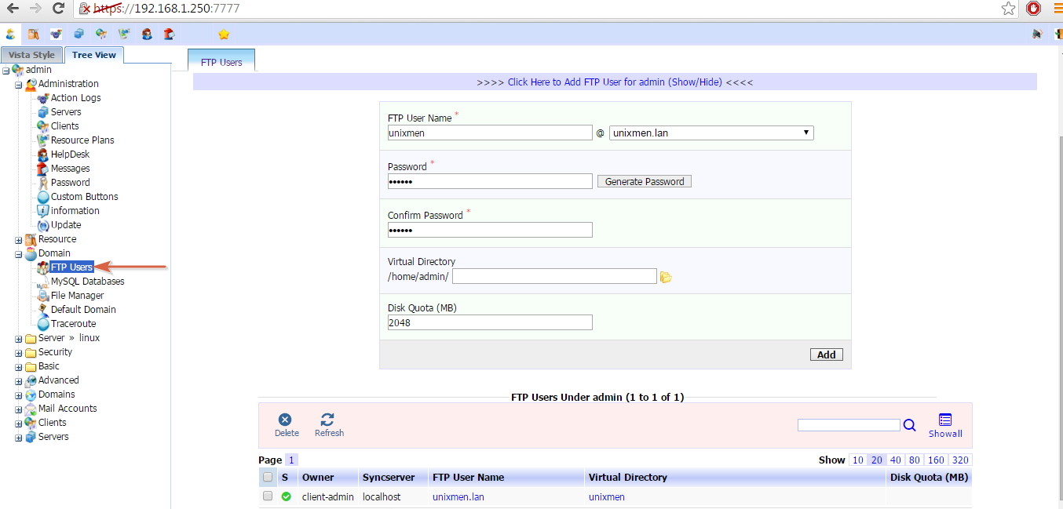The height and width of the screenshot is (509, 1063).
Task: Tick the select-all checkbox in the table header
Action: (x=268, y=477)
